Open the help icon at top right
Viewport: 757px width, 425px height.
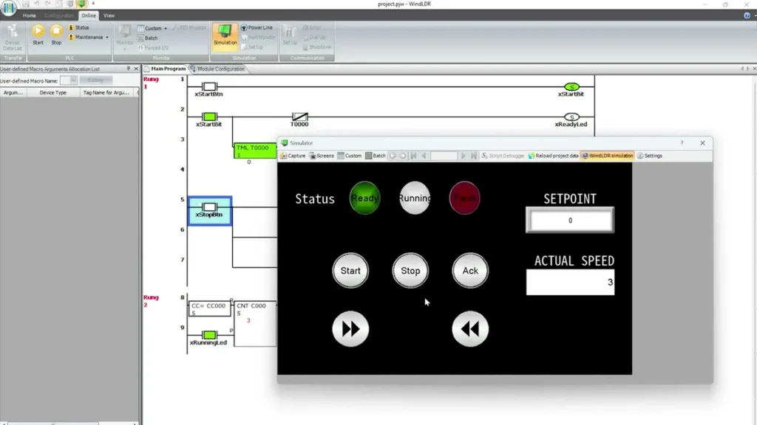[747, 15]
